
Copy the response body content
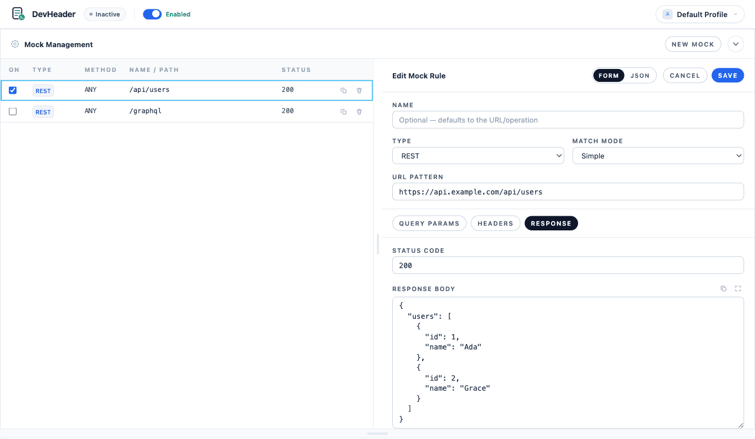pos(723,289)
